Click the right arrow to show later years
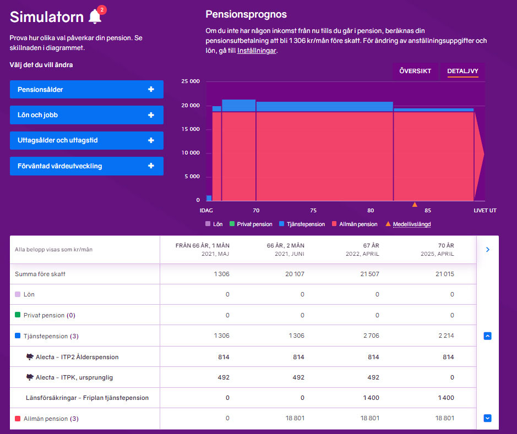This screenshot has height=434, width=517. point(487,250)
